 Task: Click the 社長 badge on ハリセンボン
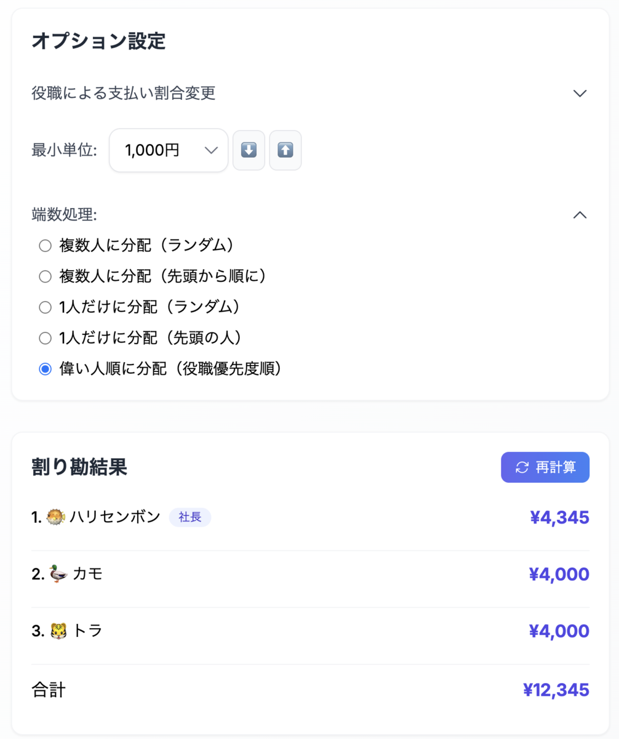(x=190, y=517)
